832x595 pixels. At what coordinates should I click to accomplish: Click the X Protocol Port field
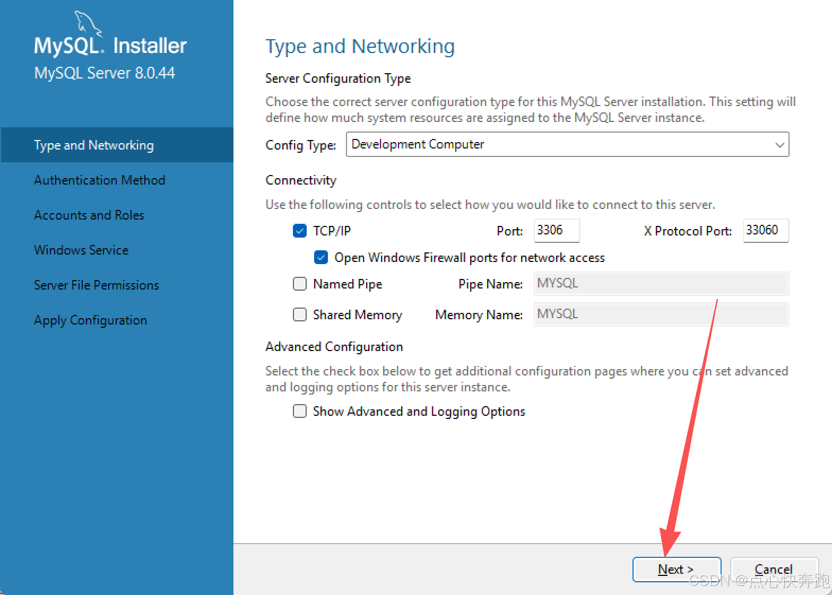(x=766, y=230)
